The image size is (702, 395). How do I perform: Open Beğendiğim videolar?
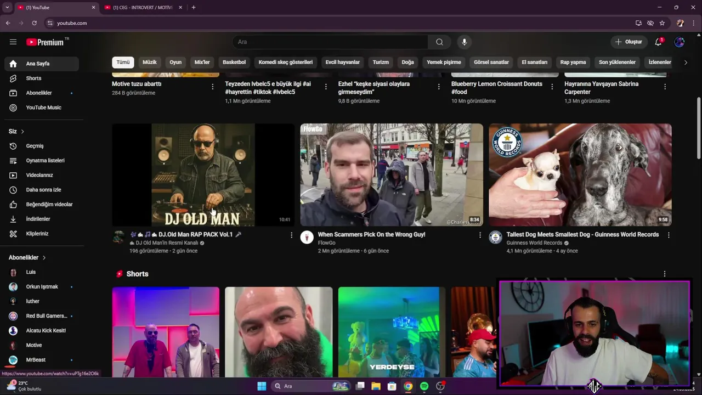(42, 204)
